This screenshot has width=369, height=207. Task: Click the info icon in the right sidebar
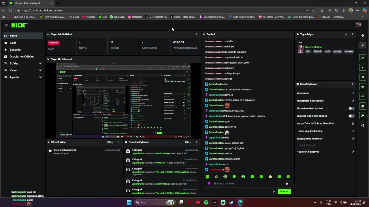[x=363, y=35]
